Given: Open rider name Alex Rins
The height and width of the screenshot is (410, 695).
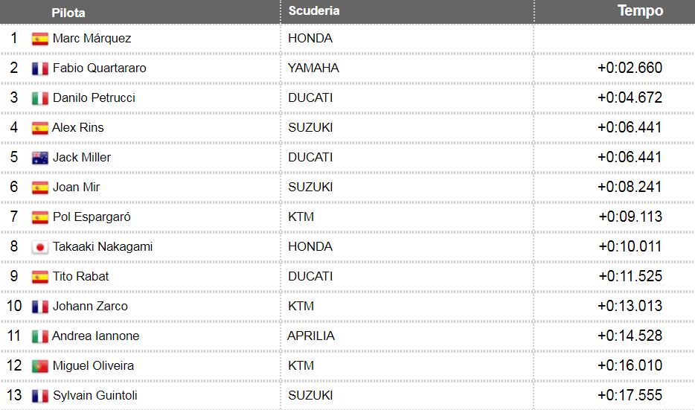Looking at the screenshot, I should [78, 127].
